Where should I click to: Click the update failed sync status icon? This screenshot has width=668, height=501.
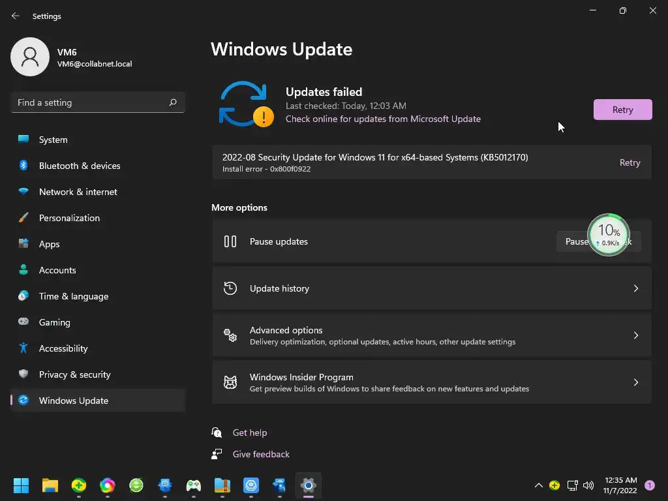[x=246, y=104]
